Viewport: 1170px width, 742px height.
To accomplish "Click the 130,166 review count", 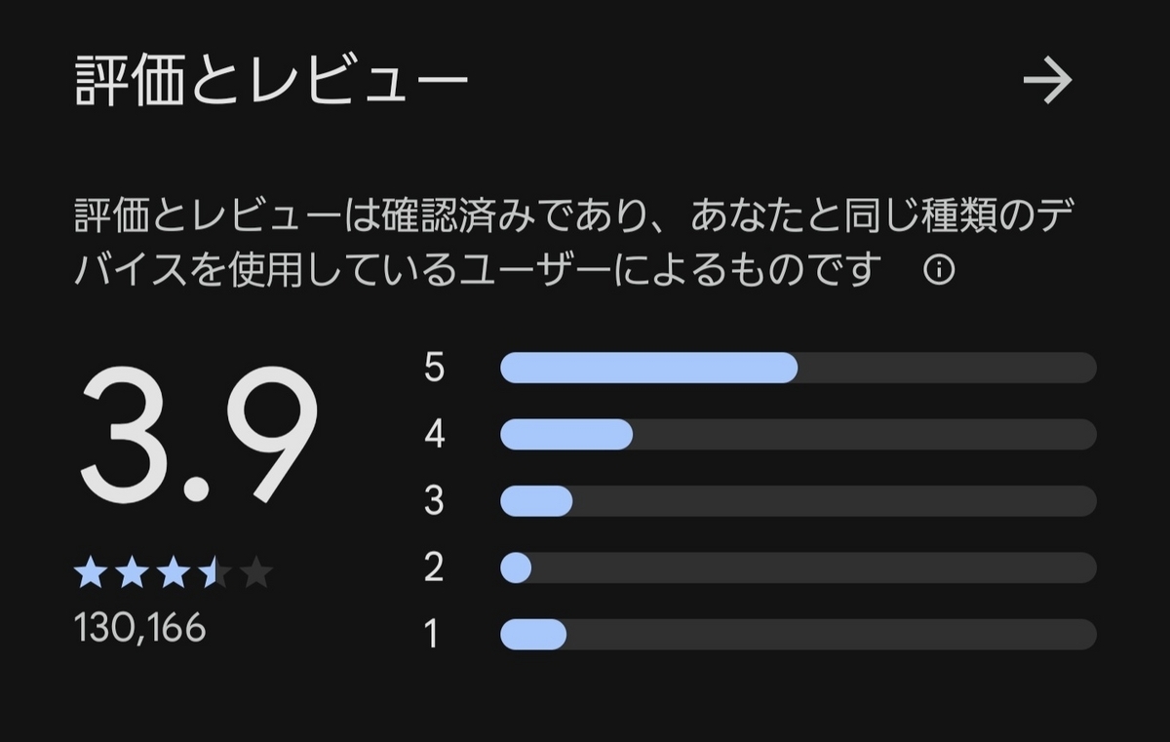I will [140, 628].
